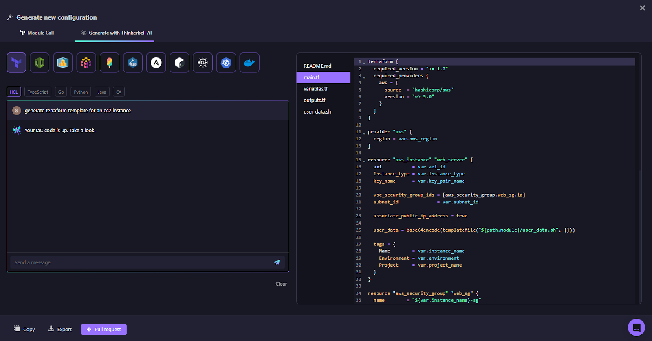
Task: Collapse required_providers block on line 3
Action: coord(364,77)
